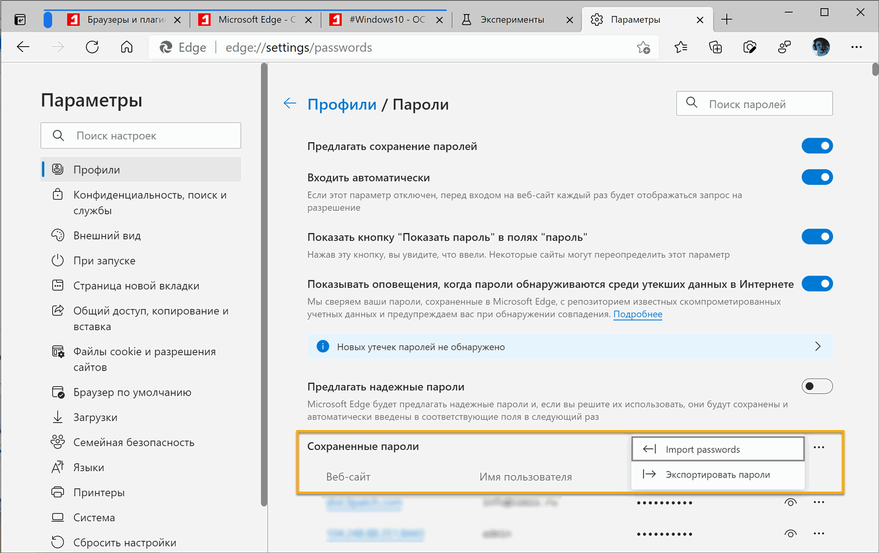This screenshot has height=553, width=879.
Task: Expand Новых утечек паролей не обнаружено row
Action: 818,346
